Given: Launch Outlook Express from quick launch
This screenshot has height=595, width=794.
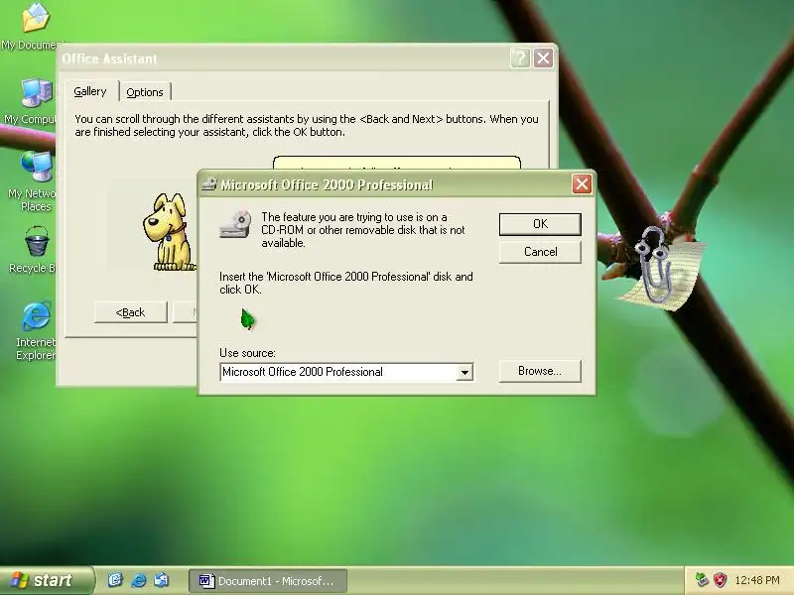Looking at the screenshot, I should [161, 580].
